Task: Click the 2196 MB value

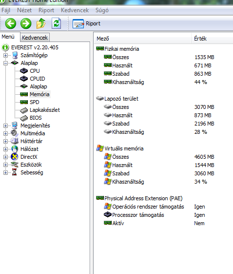Action: 204,124
